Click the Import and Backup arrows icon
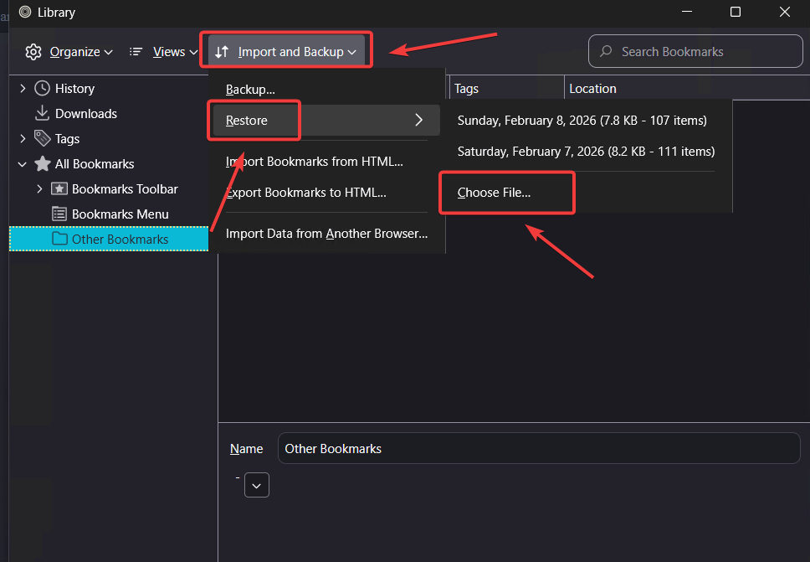 [x=222, y=51]
